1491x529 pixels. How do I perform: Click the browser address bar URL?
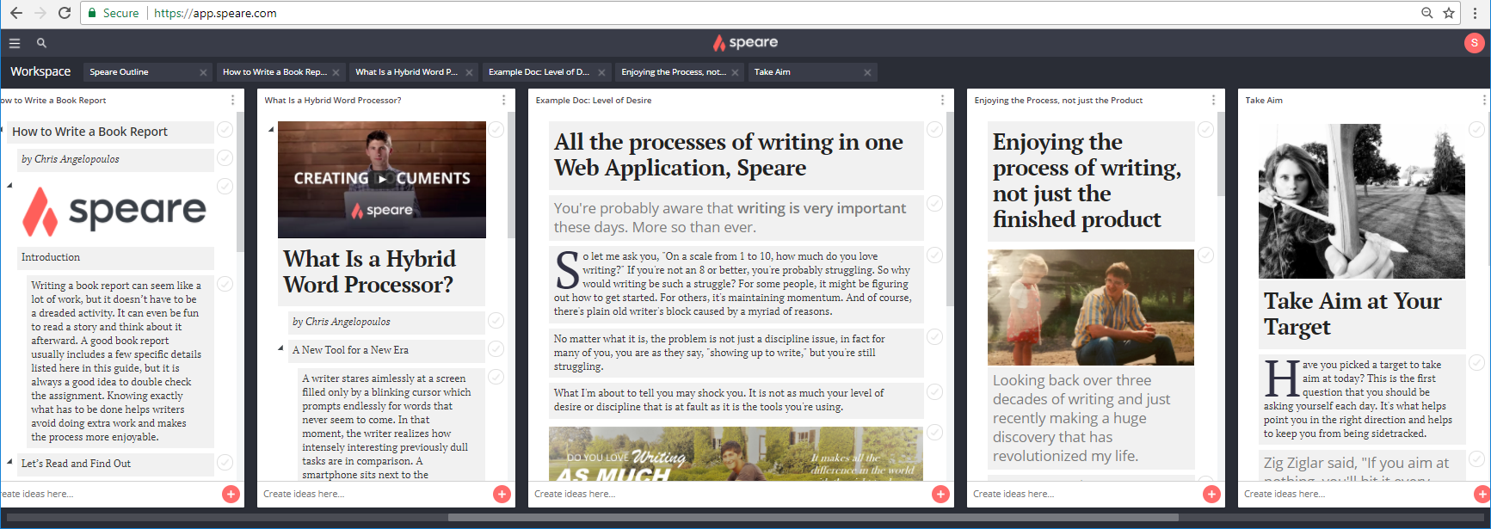[x=215, y=13]
